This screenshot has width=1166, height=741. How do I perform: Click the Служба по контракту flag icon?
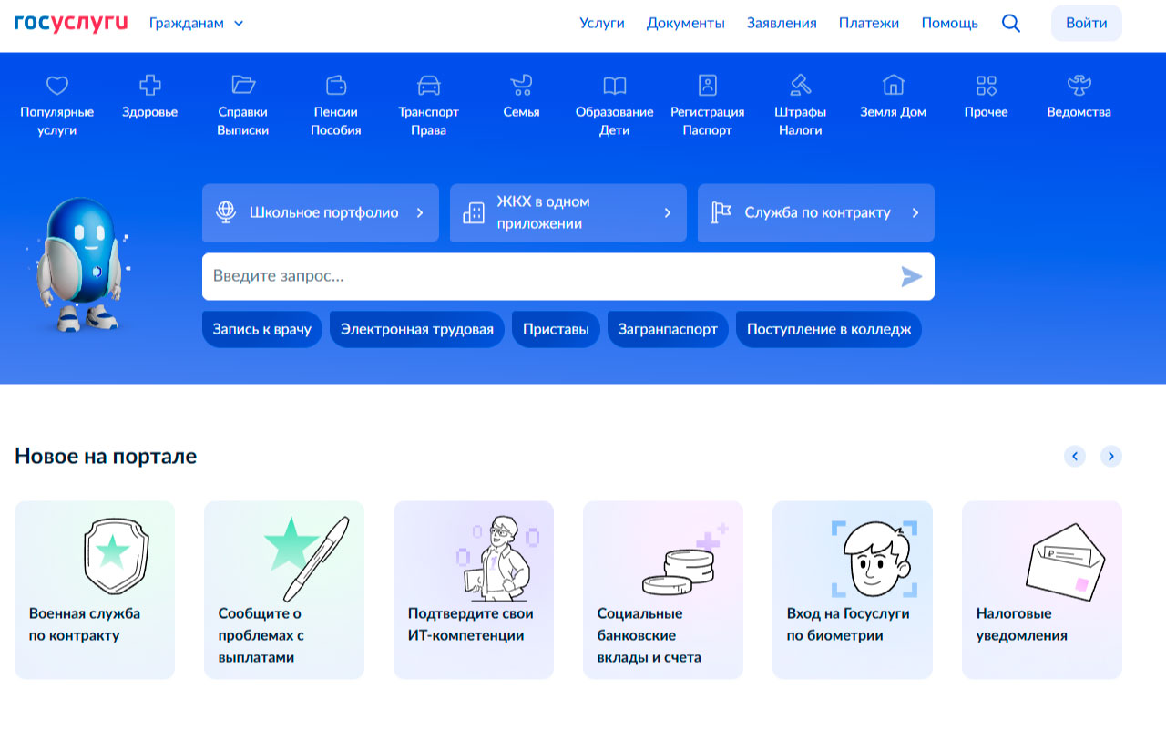click(x=721, y=212)
